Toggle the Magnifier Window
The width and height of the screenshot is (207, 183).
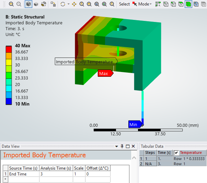click(112, 4)
